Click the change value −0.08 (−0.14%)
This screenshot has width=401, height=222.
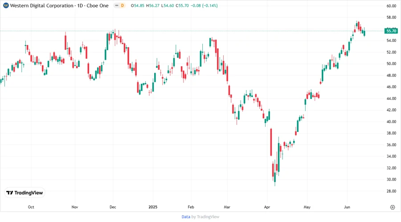pyautogui.click(x=204, y=5)
